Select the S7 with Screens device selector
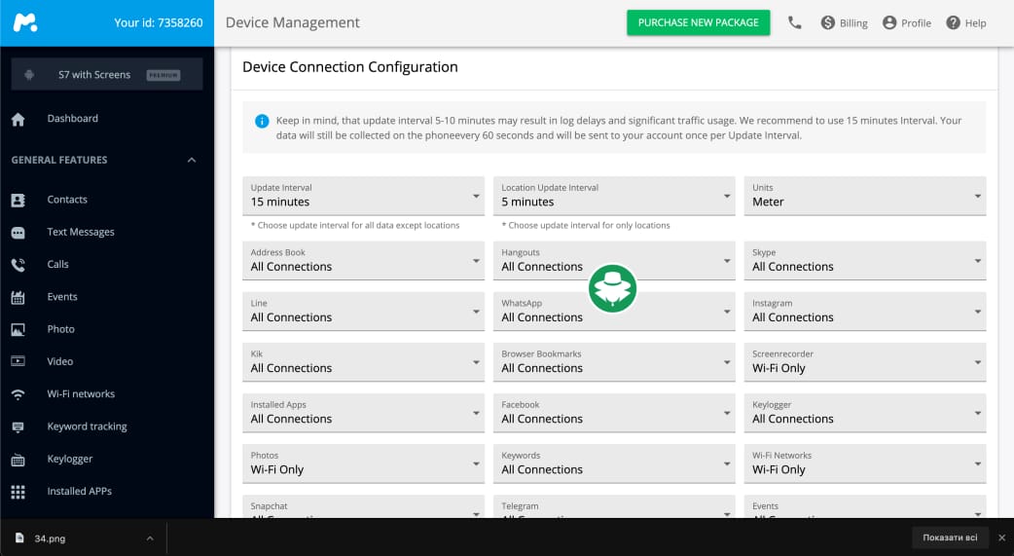Image resolution: width=1014 pixels, height=556 pixels. point(106,75)
